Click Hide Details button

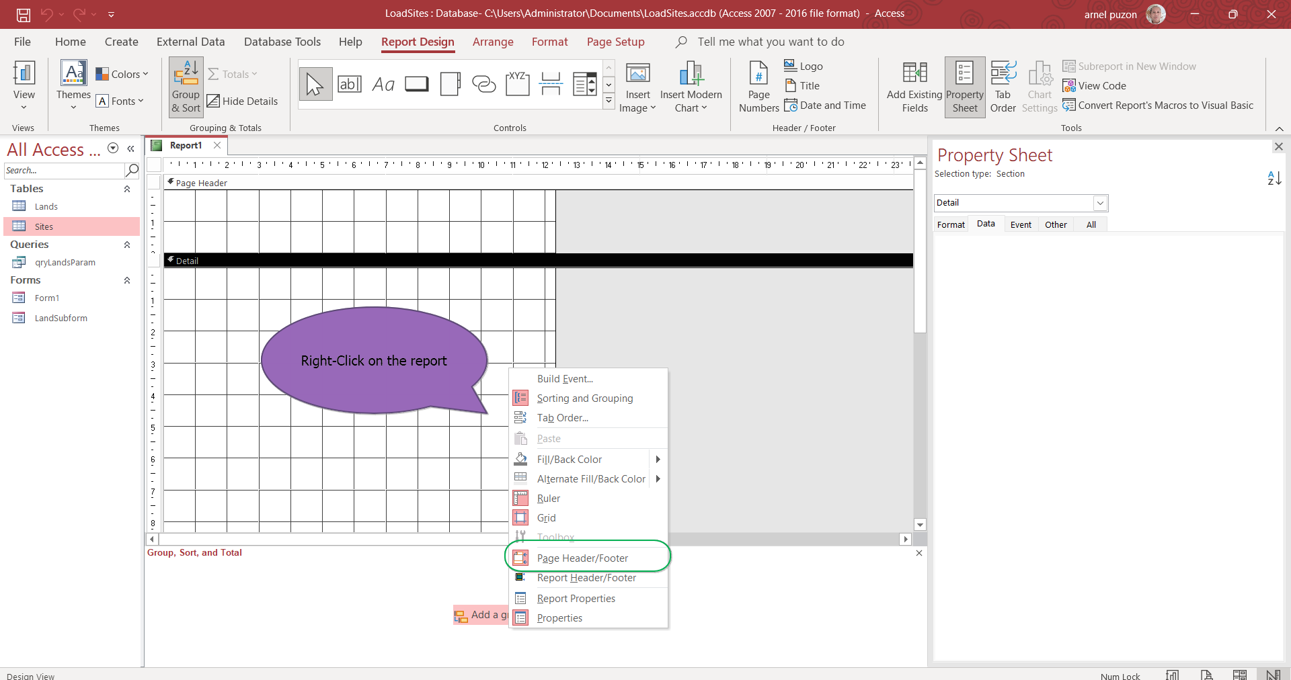(243, 101)
